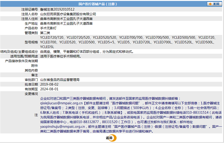Click the expiry date 2024-08-01

49,89
